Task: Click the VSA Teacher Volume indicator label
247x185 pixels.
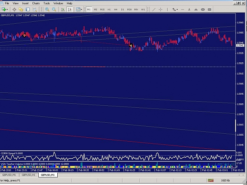Action: (35, 164)
